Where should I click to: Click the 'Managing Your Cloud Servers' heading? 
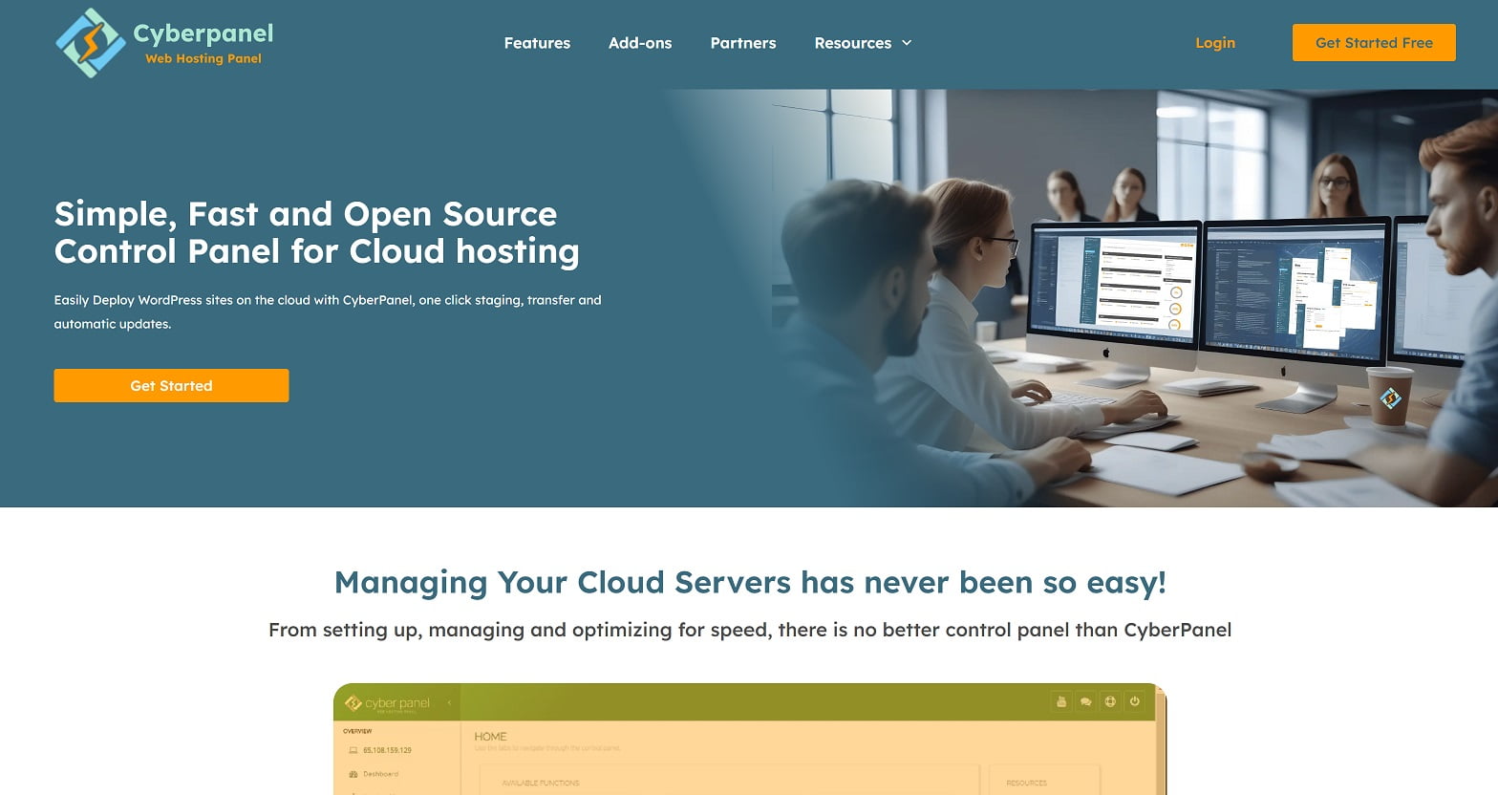click(750, 582)
